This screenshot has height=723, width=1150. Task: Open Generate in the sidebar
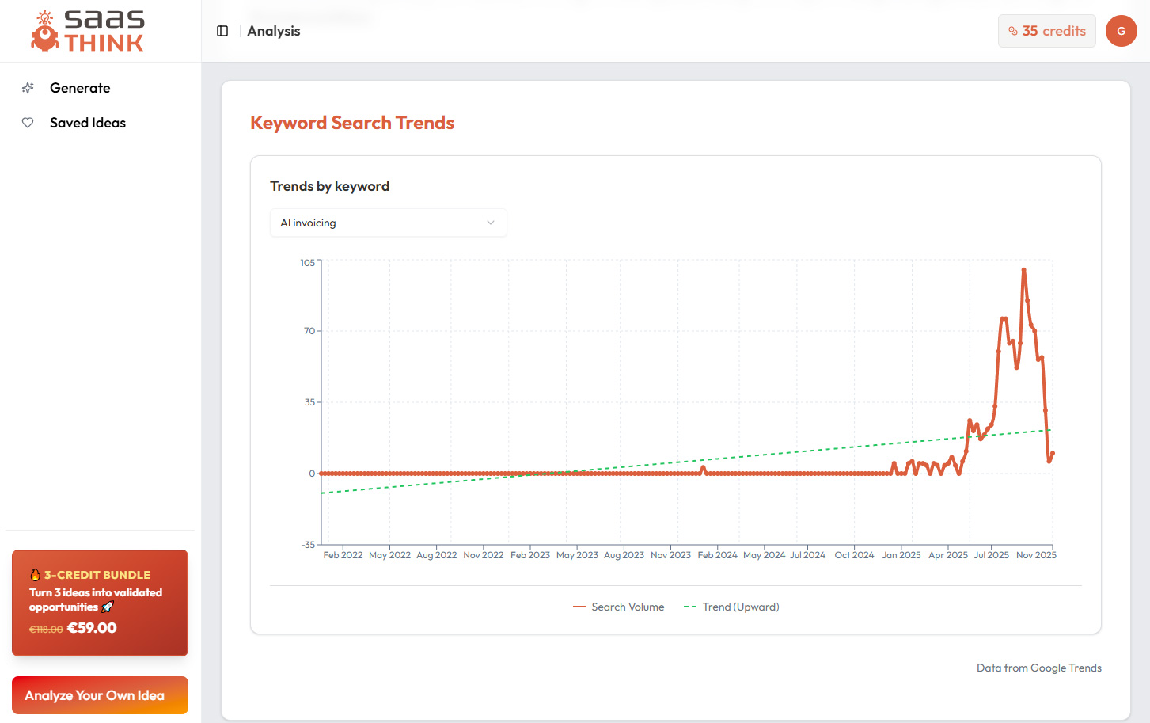80,88
